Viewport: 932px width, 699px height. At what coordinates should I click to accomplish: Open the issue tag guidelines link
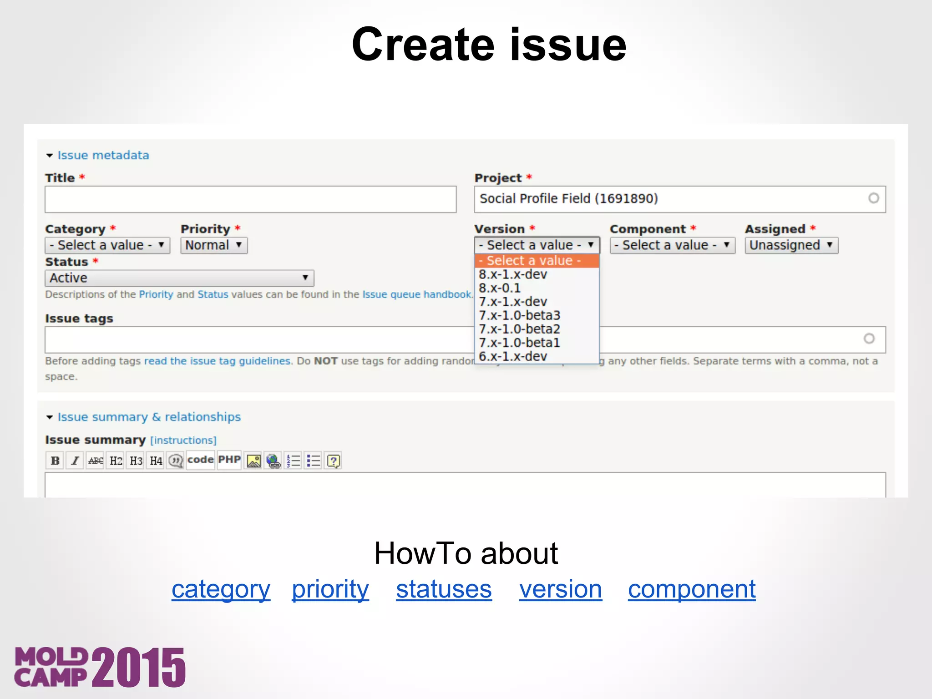click(x=217, y=361)
